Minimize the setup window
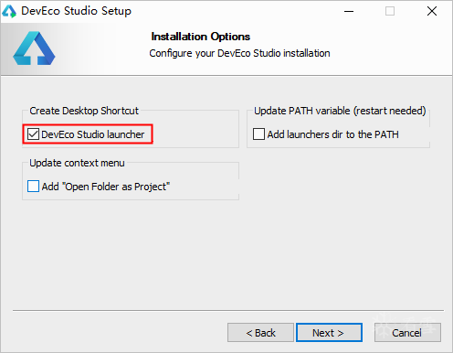Screen dimensions: 453x353 [x=349, y=11]
